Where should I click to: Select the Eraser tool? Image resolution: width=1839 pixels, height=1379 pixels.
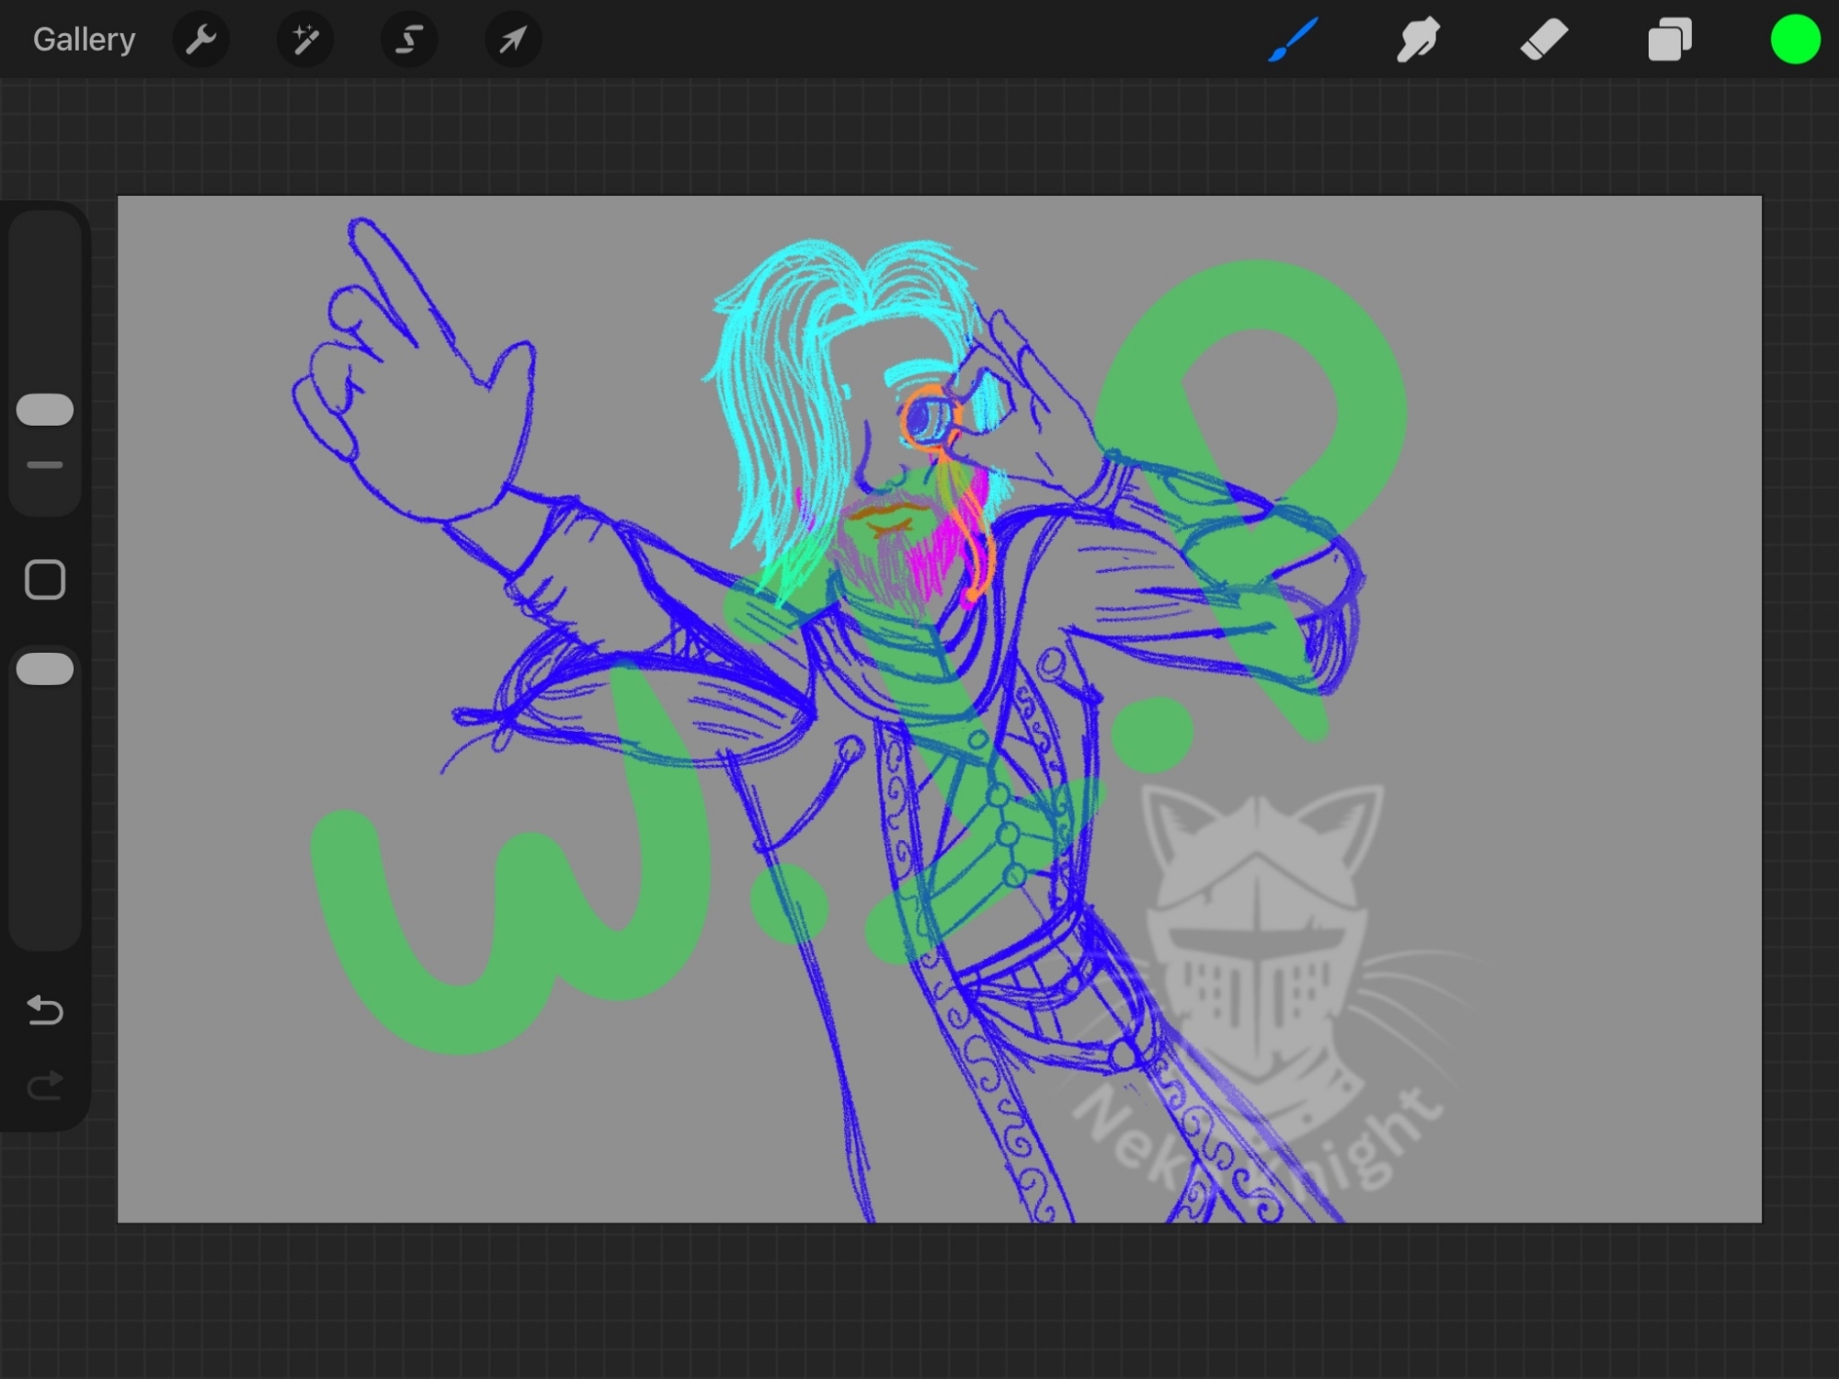point(1544,40)
